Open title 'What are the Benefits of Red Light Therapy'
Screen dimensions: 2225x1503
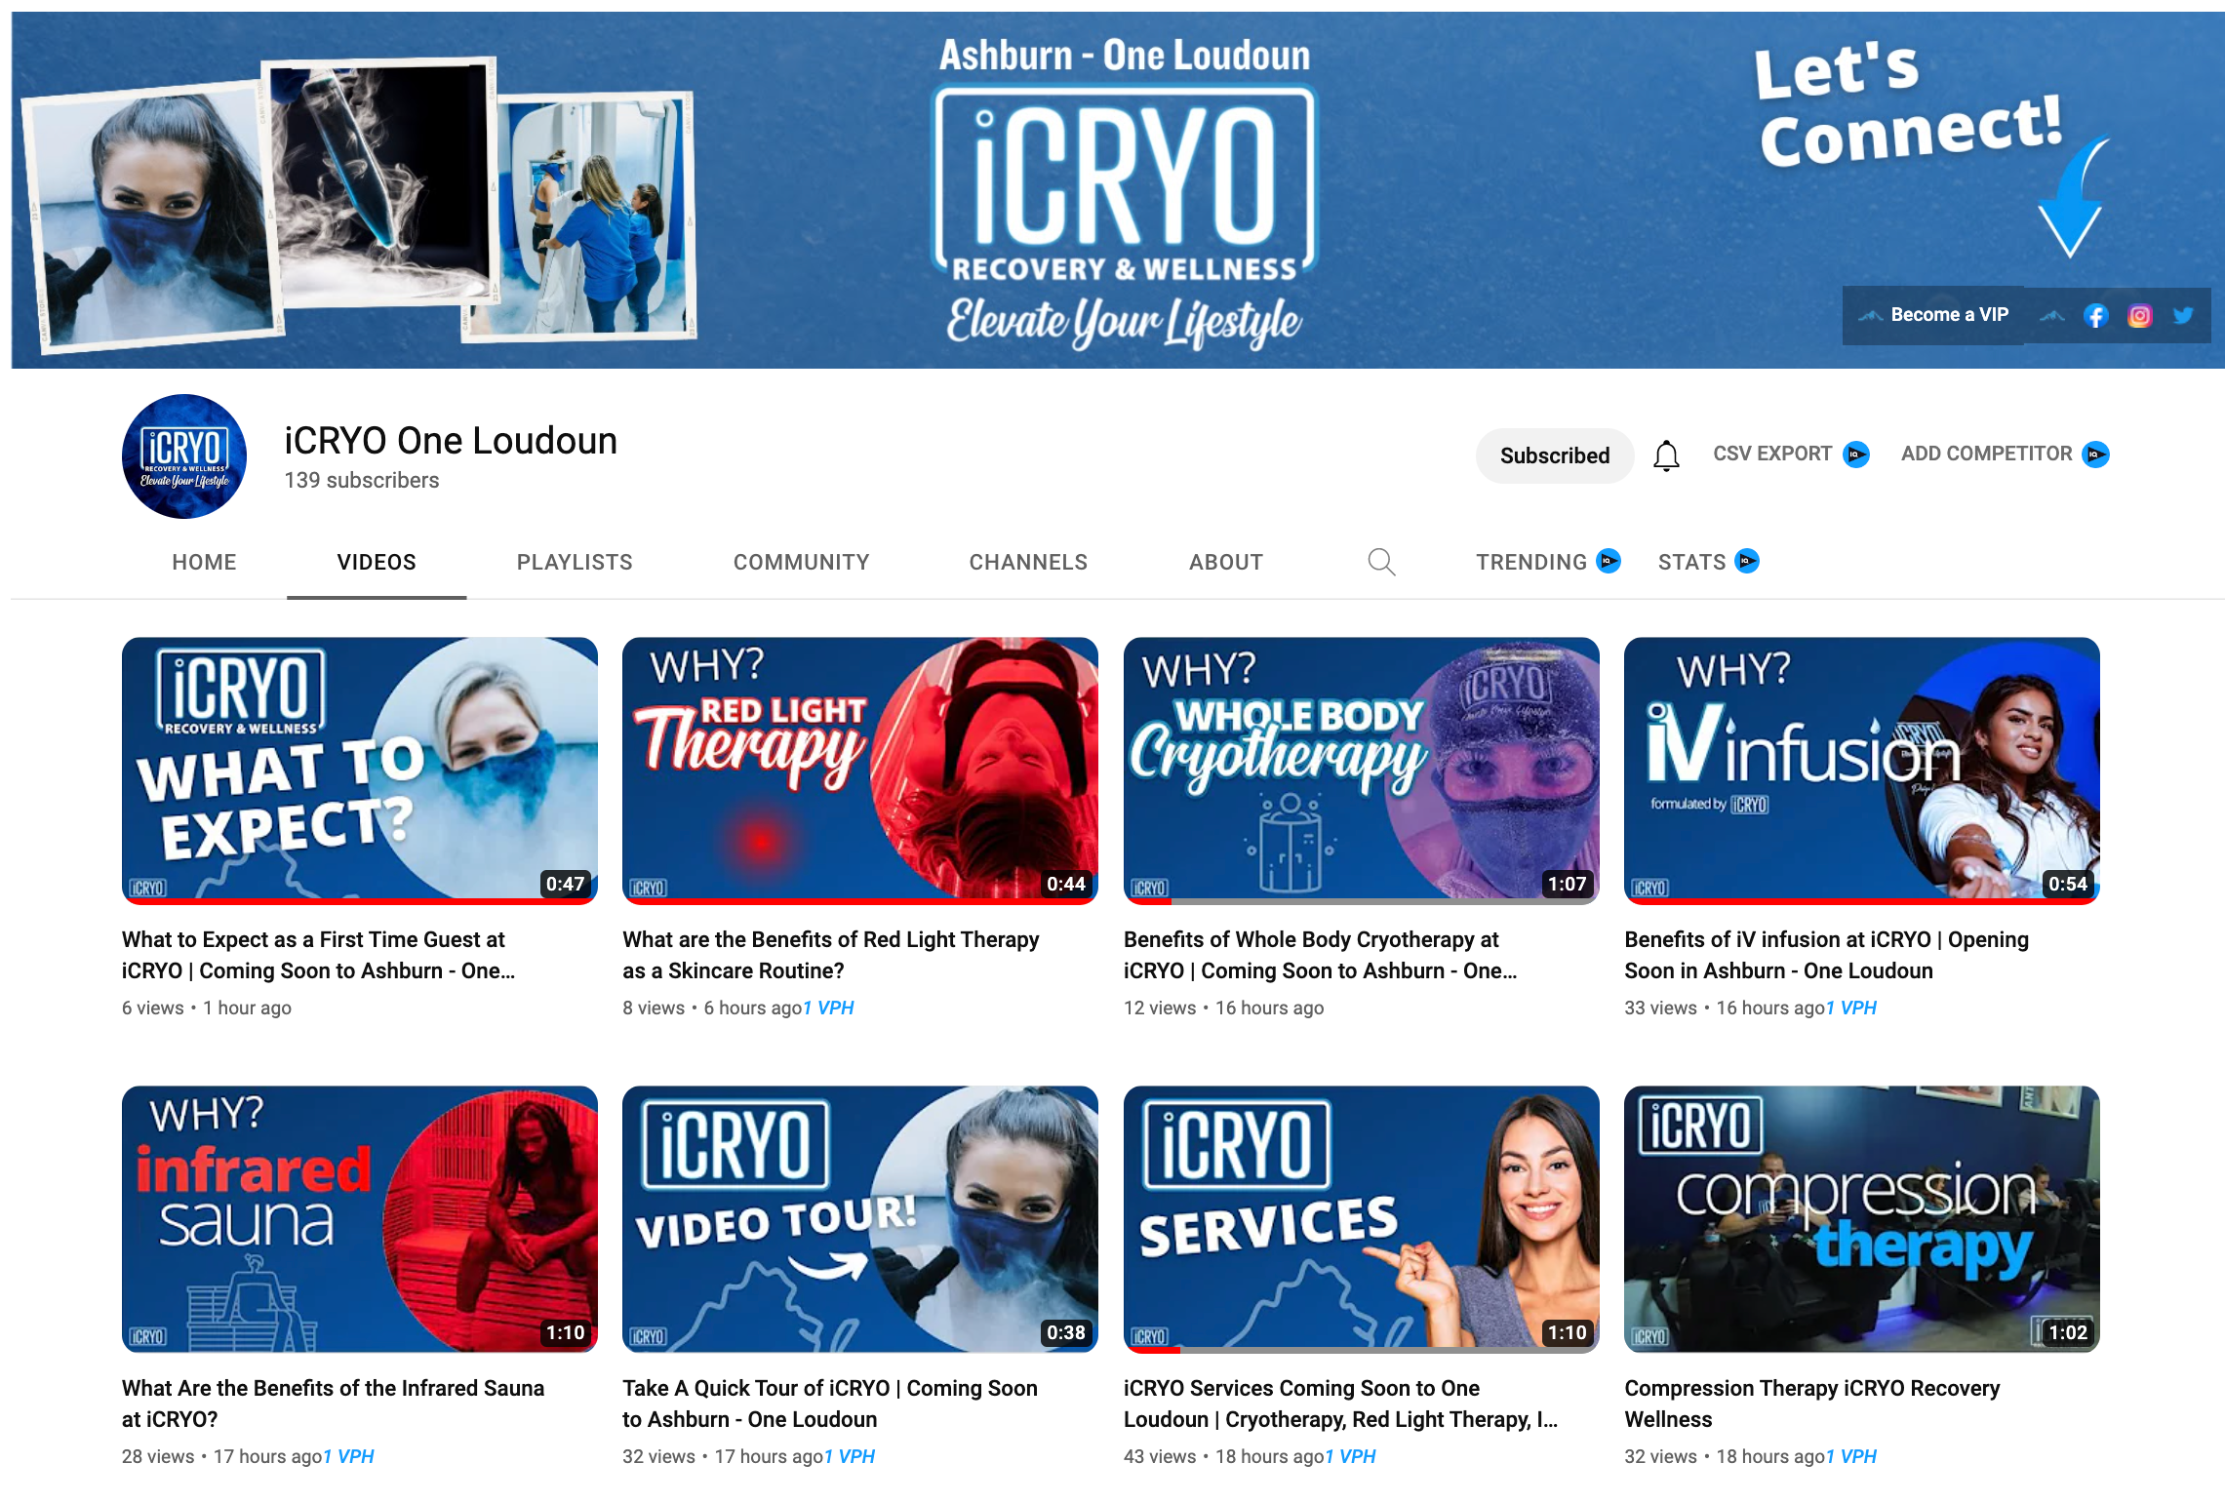pos(831,955)
